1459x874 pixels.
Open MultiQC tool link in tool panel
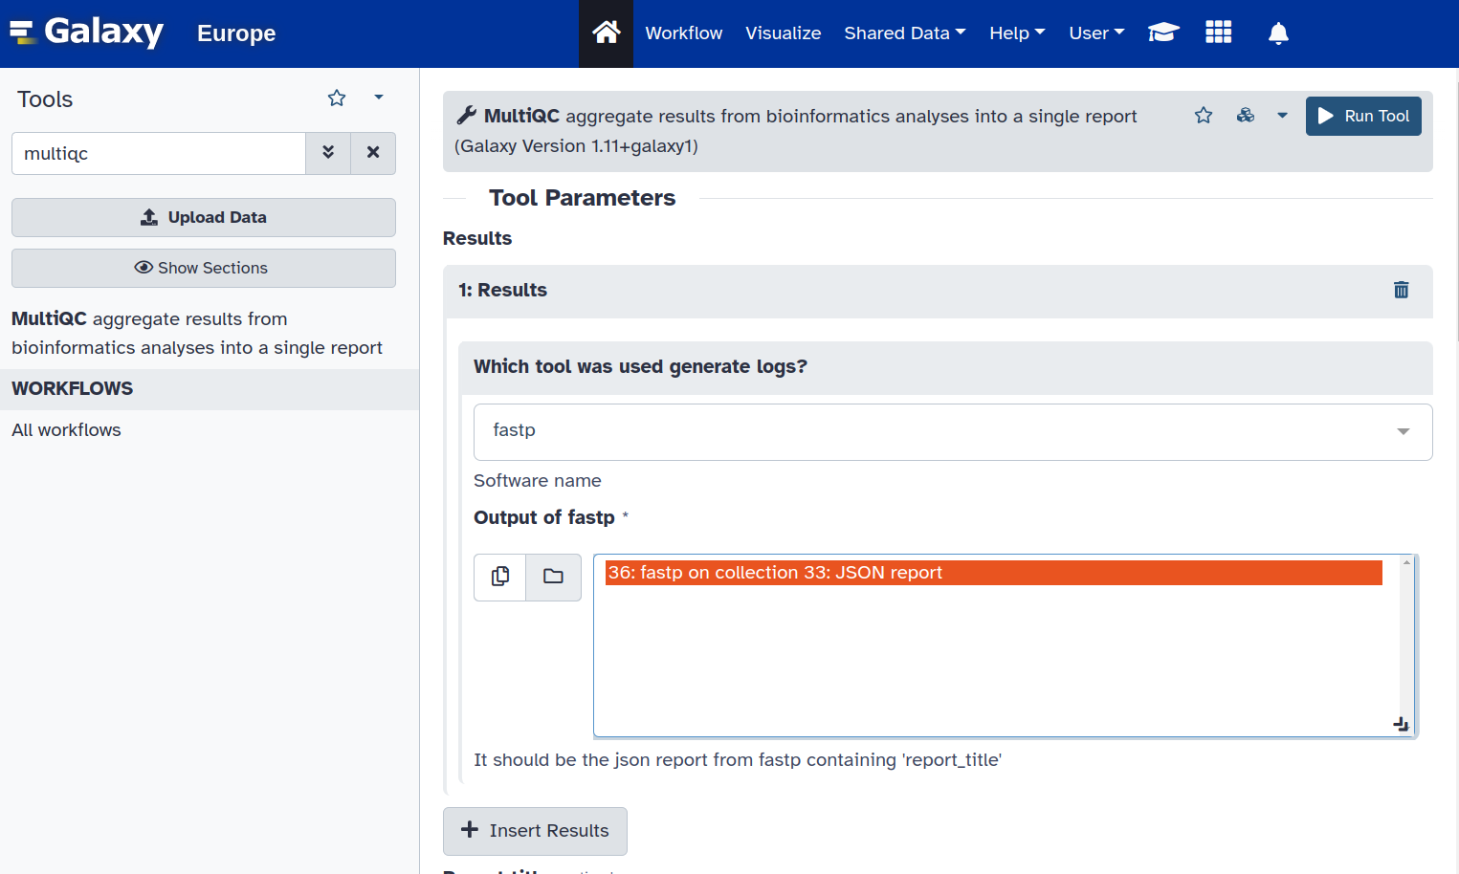197,333
